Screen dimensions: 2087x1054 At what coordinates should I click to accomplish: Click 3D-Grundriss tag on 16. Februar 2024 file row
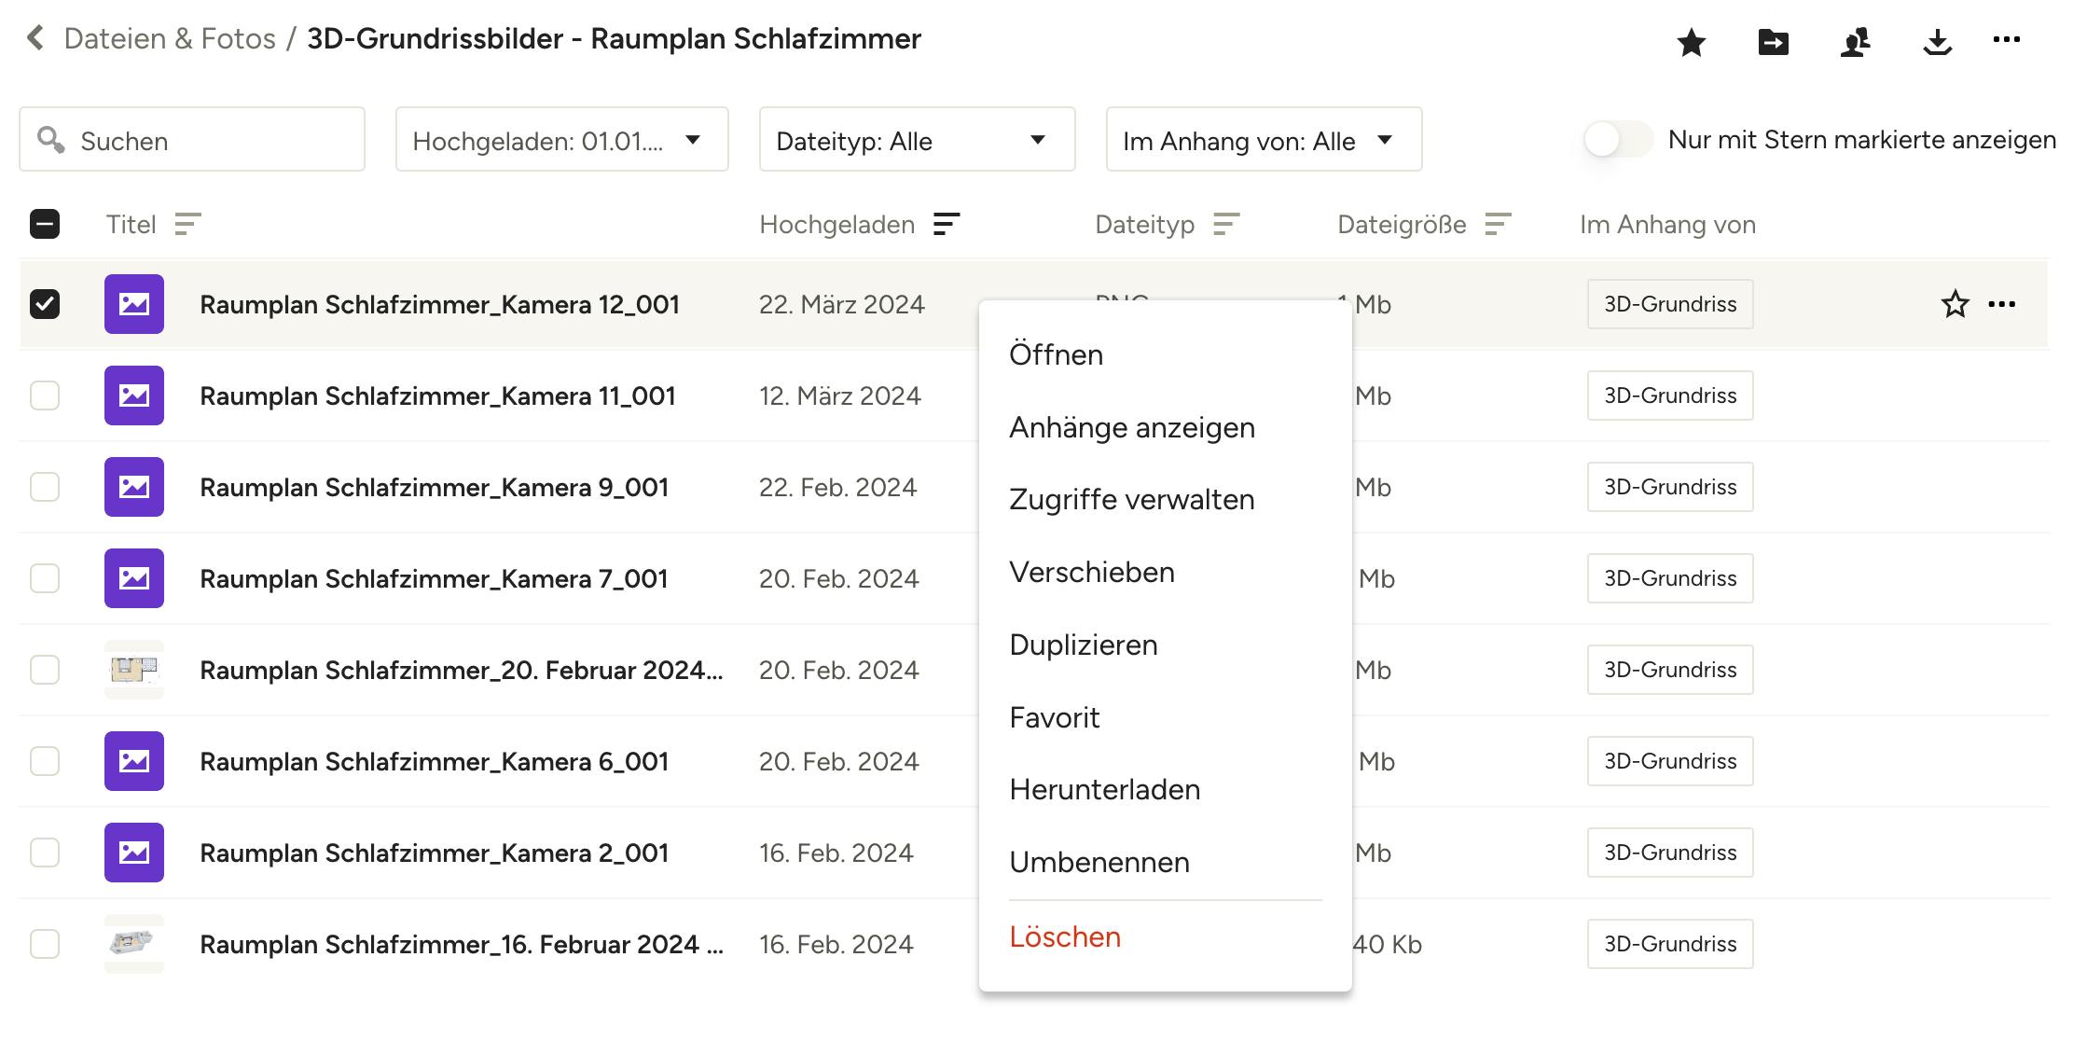tap(1670, 944)
